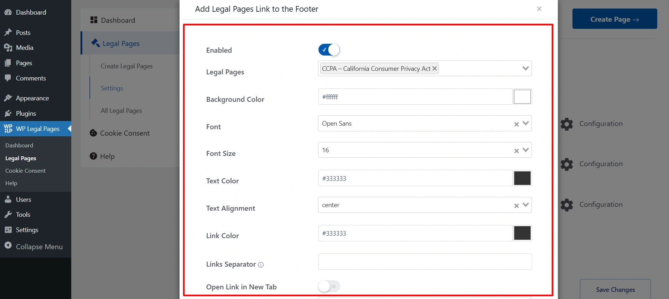Open the Users menu item
Image resolution: width=669 pixels, height=299 pixels.
point(36,199)
